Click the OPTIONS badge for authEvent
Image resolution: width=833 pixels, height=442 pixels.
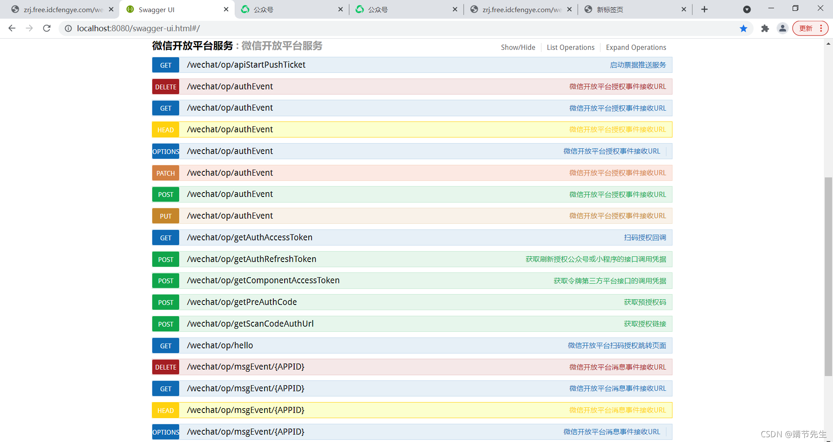(x=166, y=151)
